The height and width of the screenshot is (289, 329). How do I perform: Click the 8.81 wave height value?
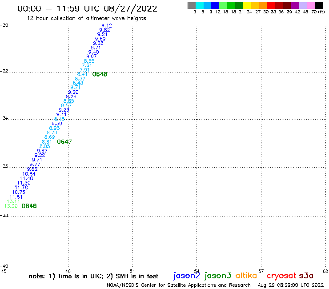47,142
